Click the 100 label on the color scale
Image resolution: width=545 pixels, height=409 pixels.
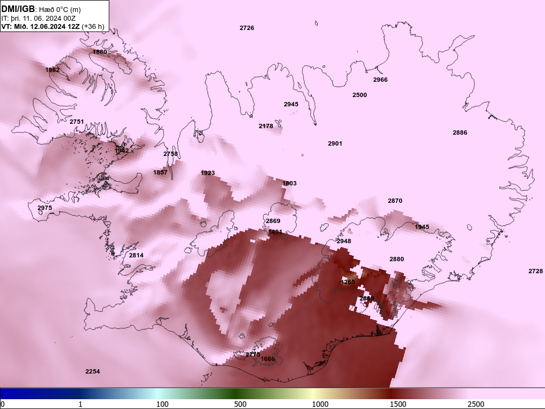(x=162, y=404)
